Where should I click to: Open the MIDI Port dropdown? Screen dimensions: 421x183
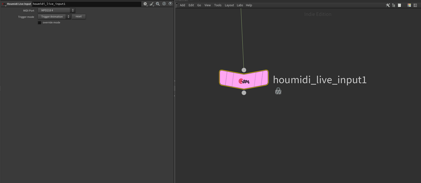tap(57, 10)
